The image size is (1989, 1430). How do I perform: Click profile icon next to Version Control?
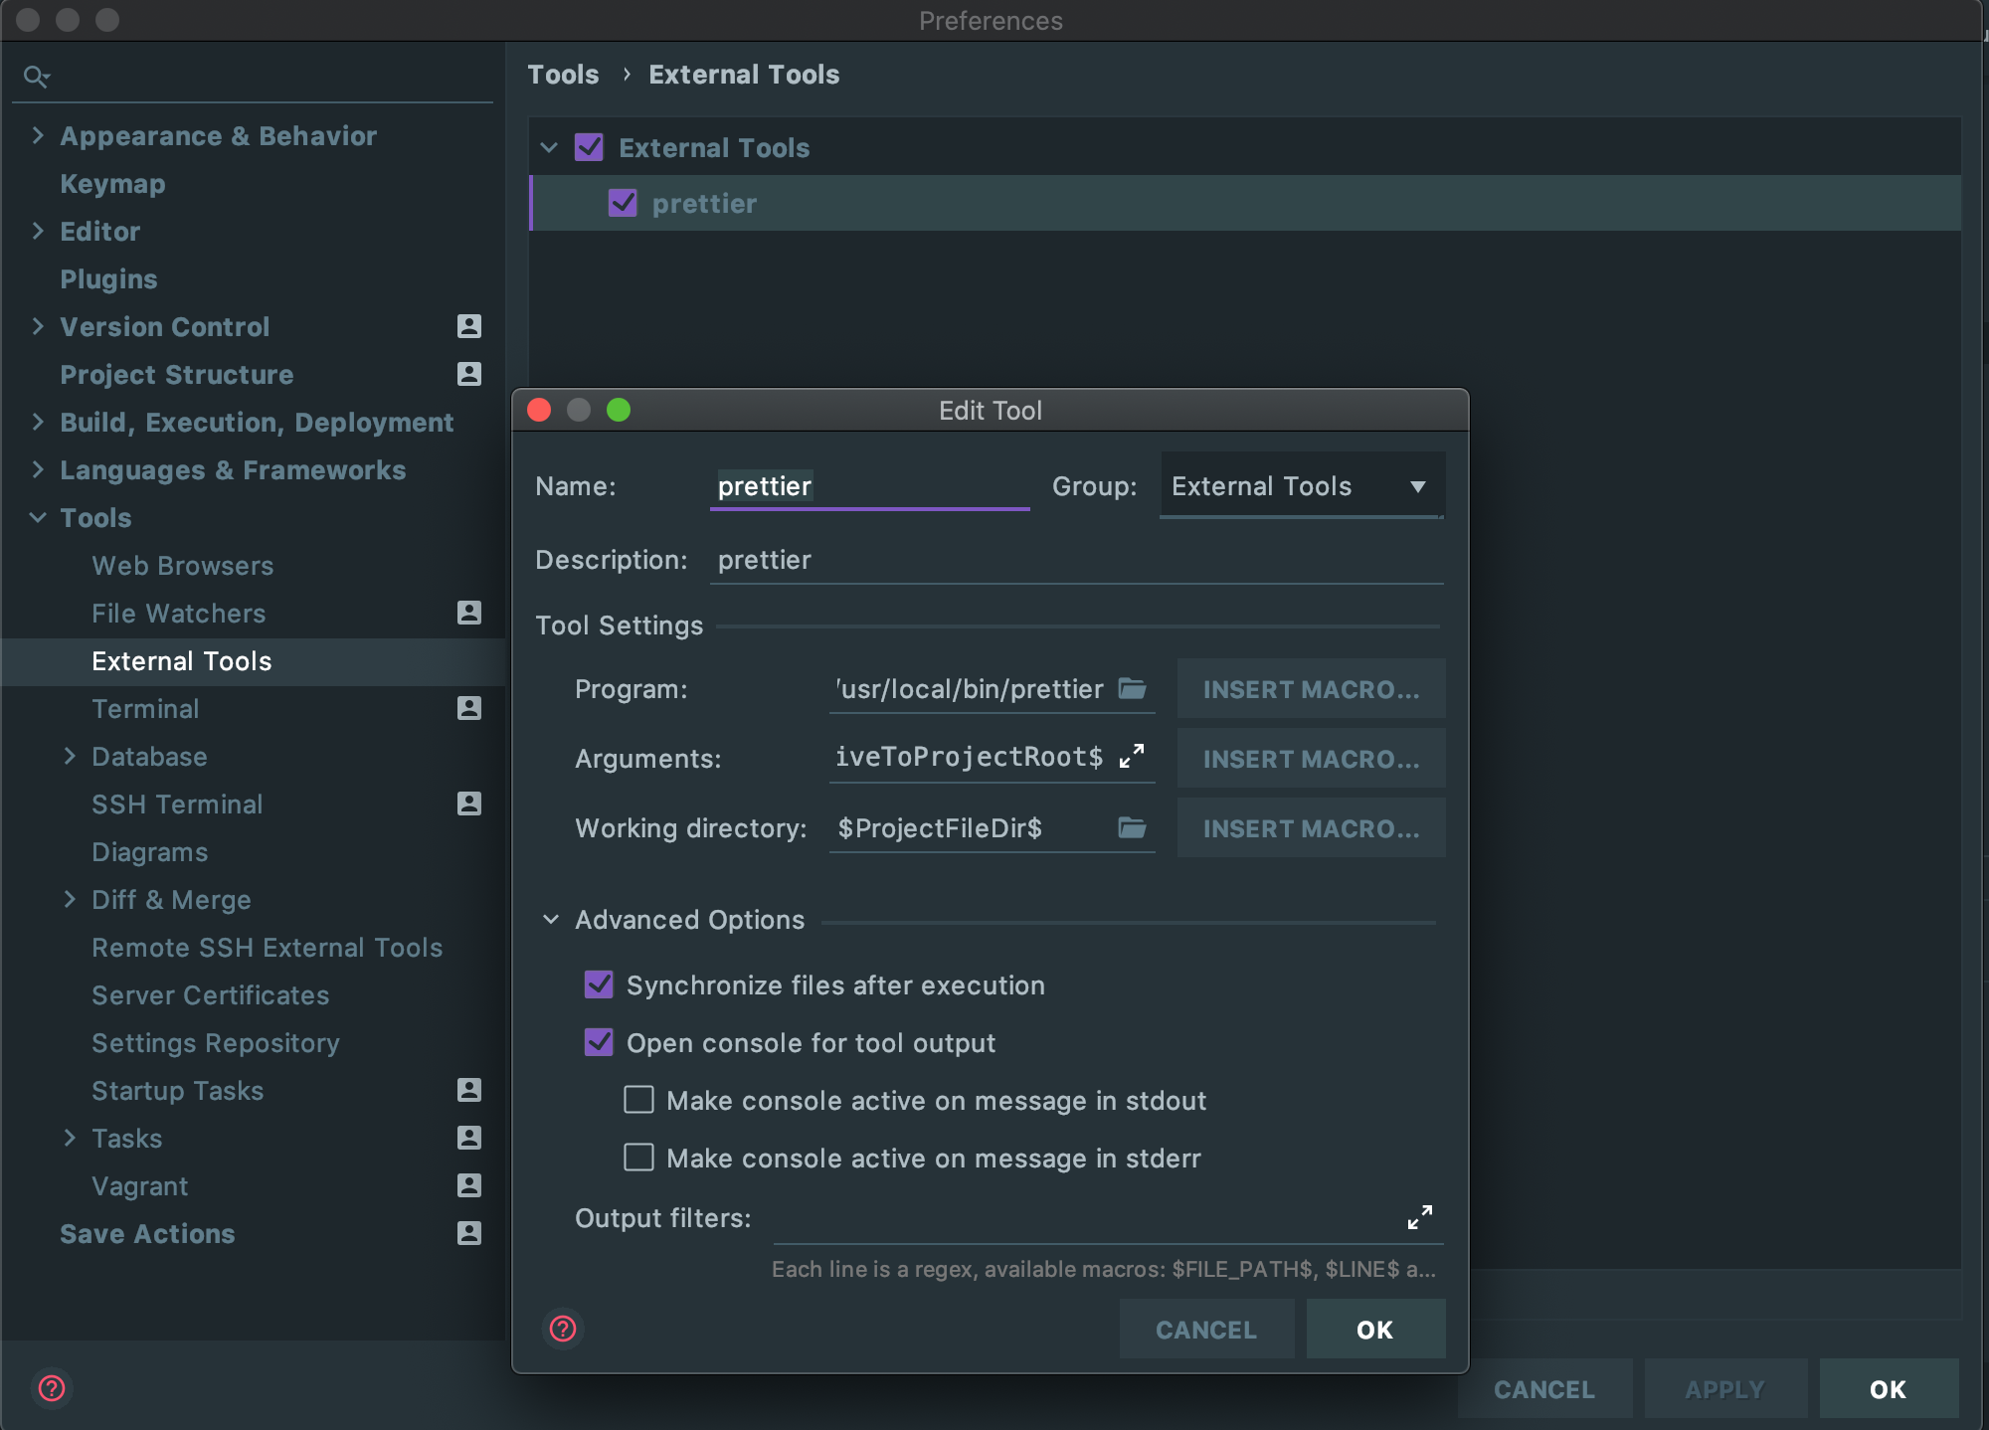(x=468, y=326)
